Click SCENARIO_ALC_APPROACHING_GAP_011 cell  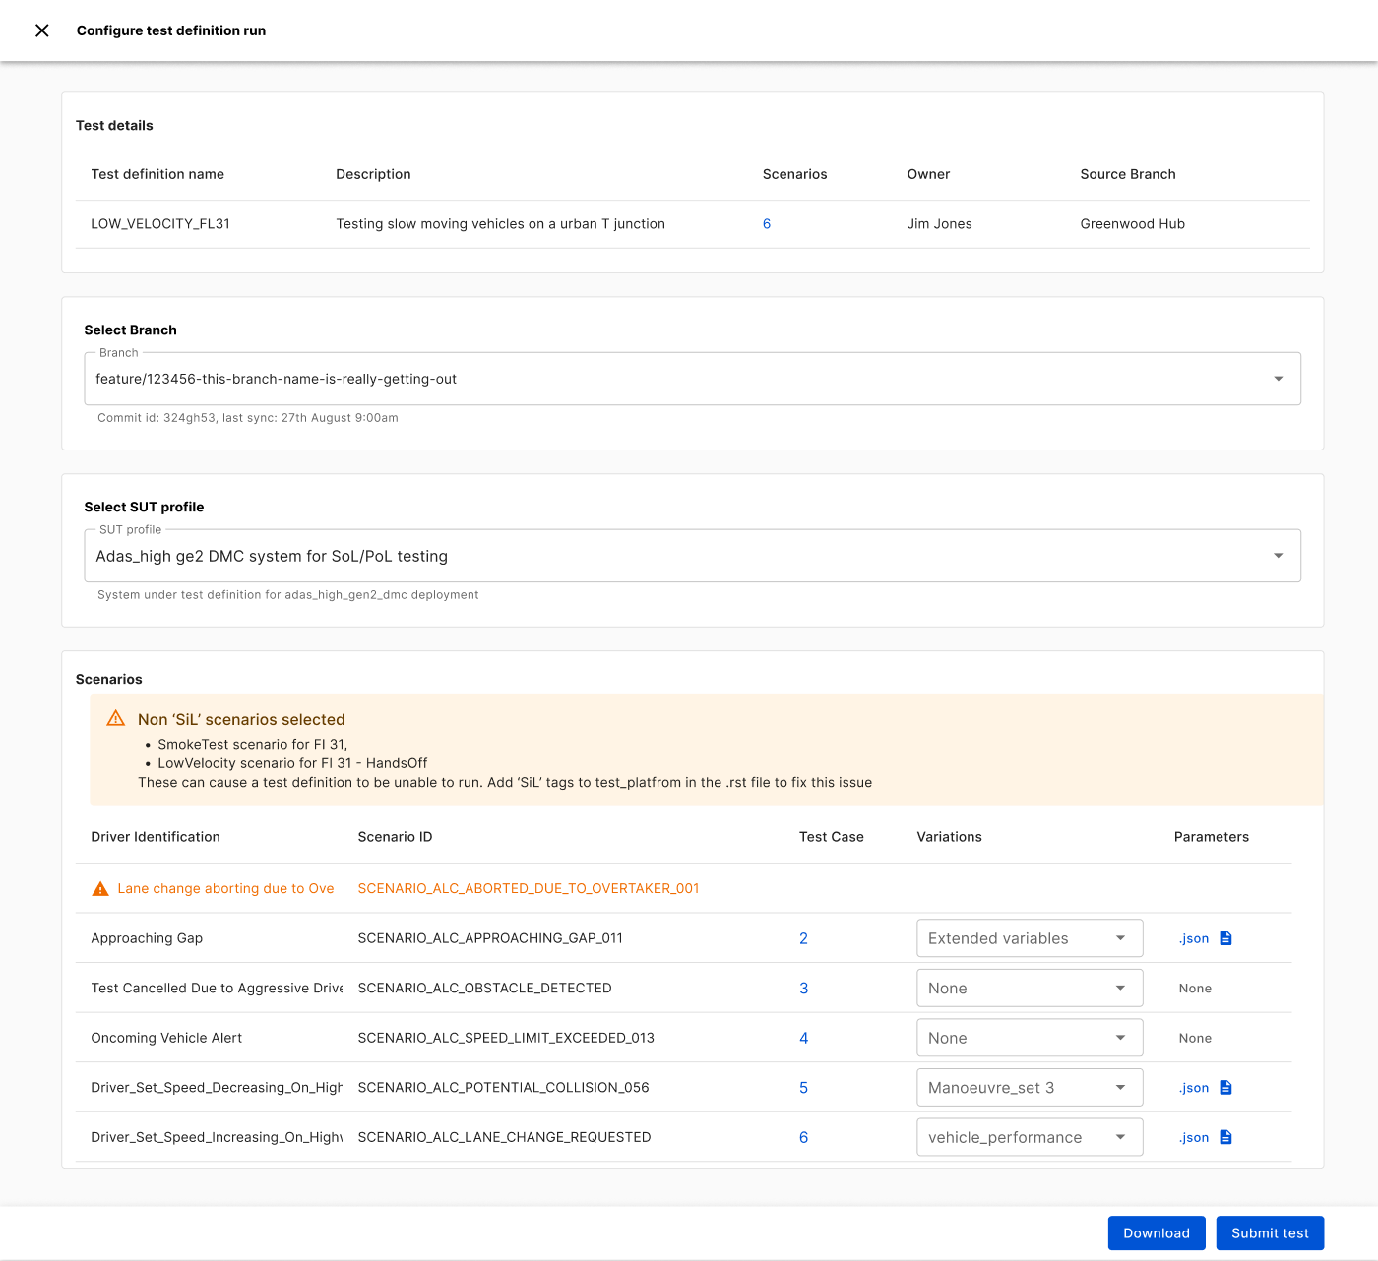click(x=490, y=938)
